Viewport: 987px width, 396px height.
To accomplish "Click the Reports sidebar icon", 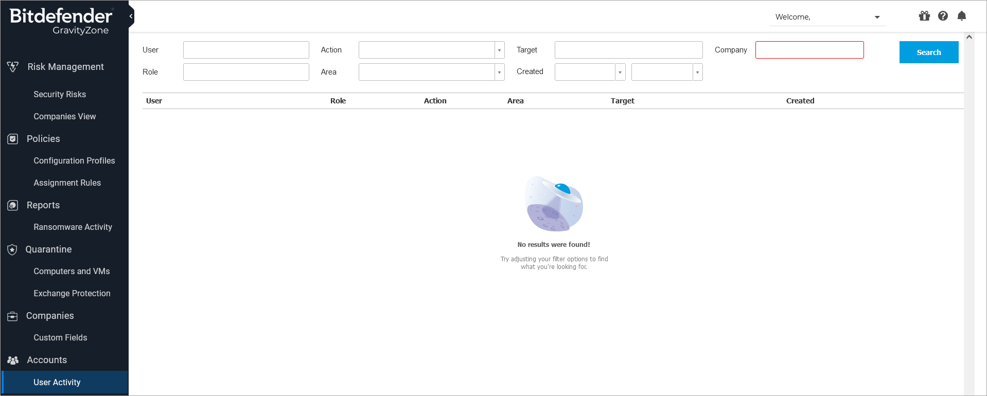I will (13, 205).
